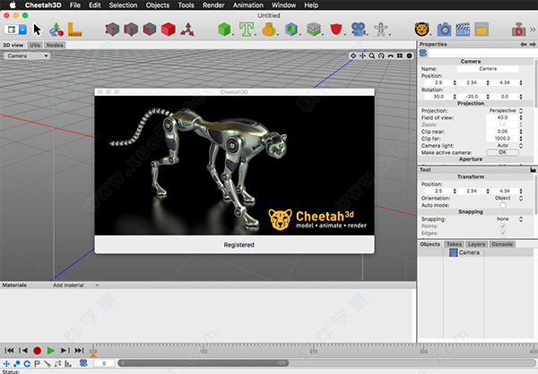Click the Field of view stepper arrows

pyautogui.click(x=521, y=117)
